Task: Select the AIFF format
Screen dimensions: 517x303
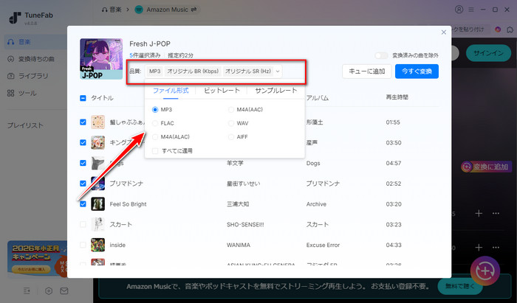Action: pyautogui.click(x=230, y=137)
